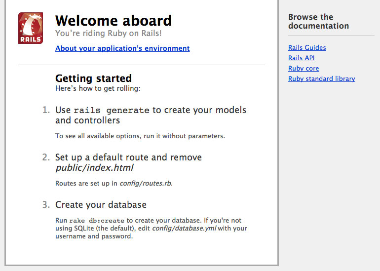Click the italic public/index.html text
Screen dimensions: 380x271
(94, 168)
